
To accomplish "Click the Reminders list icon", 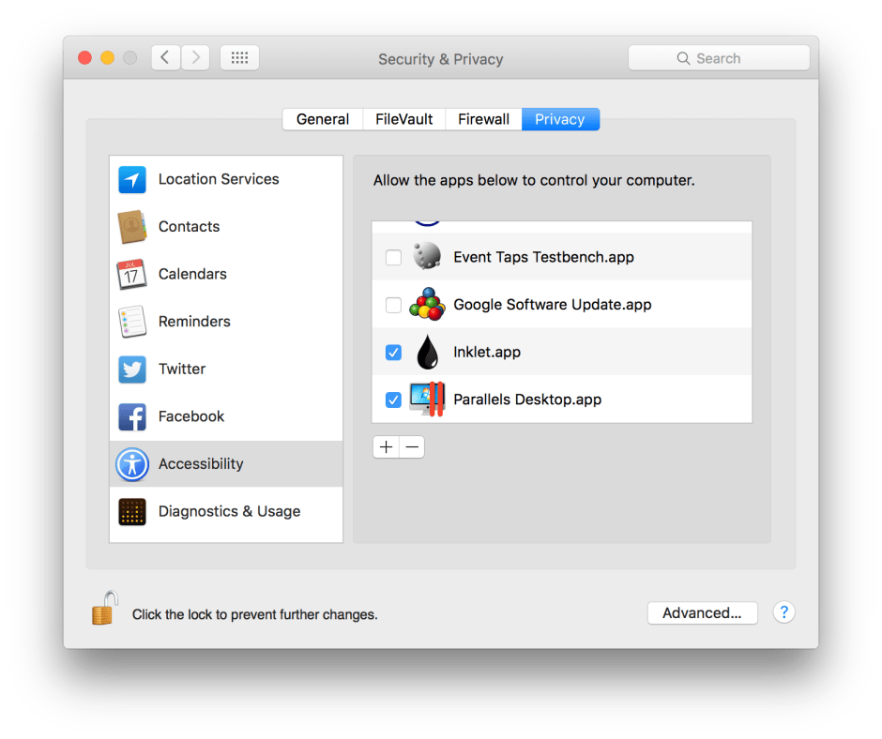I will pos(132,322).
